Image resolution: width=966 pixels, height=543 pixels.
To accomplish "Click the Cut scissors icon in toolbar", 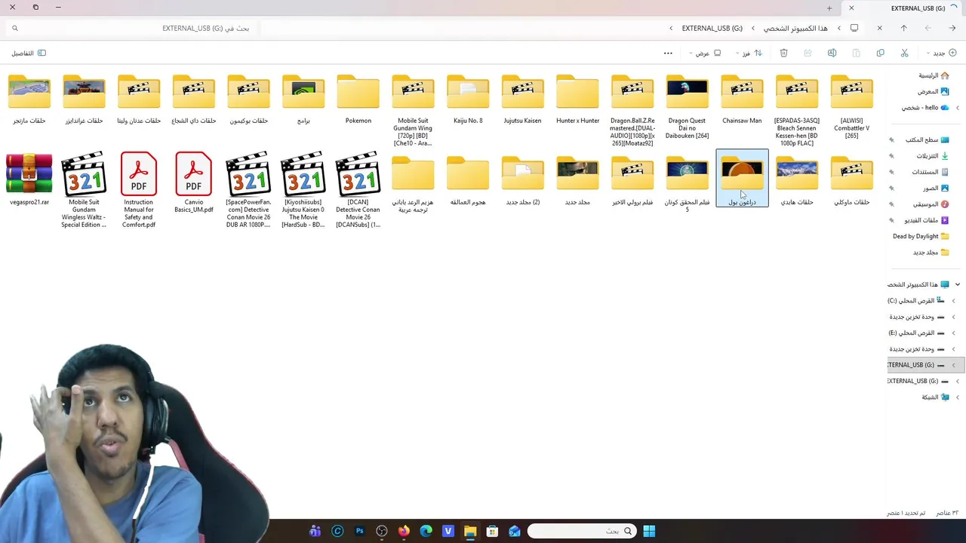I will [904, 54].
